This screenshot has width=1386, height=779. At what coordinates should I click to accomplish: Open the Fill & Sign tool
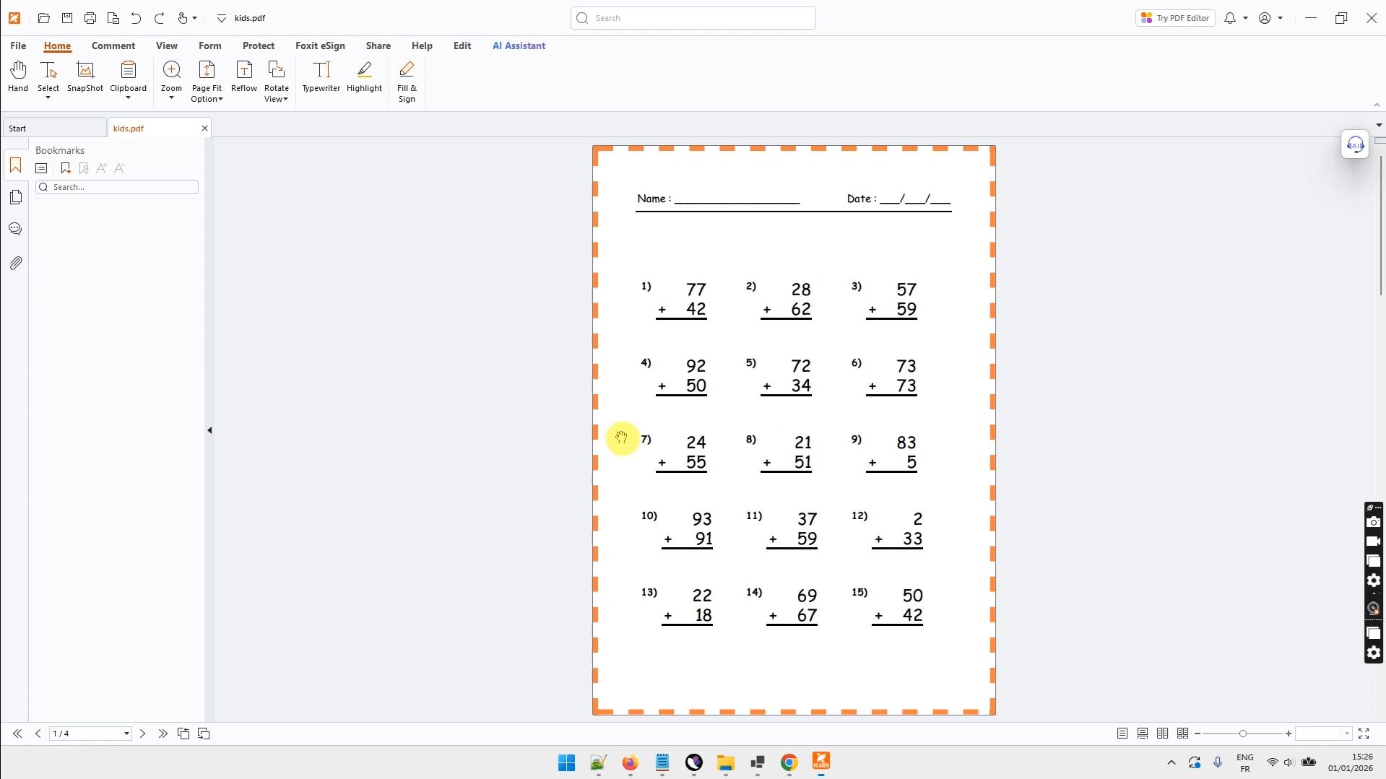click(x=407, y=82)
